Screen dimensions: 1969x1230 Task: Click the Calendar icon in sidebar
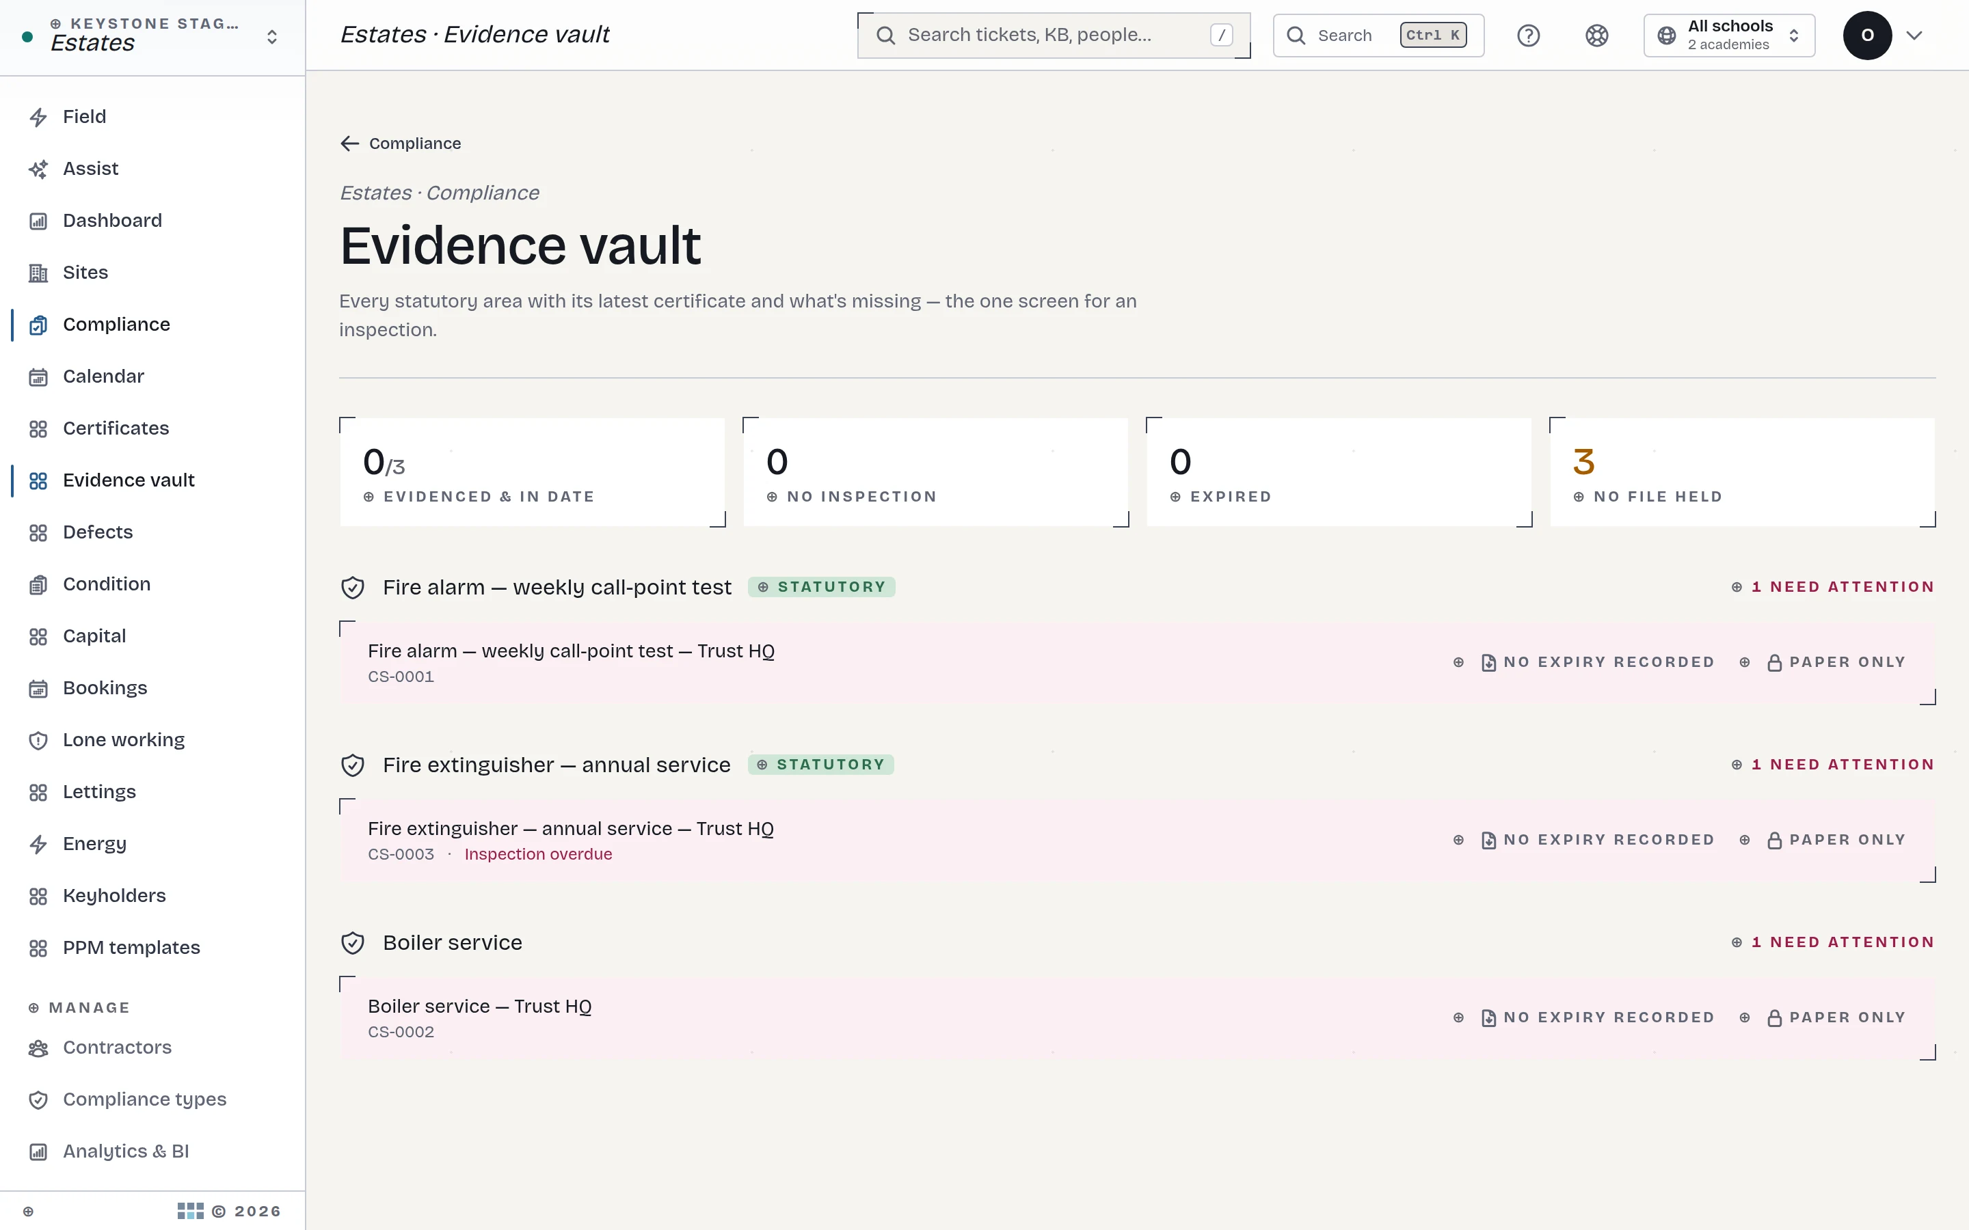tap(38, 377)
